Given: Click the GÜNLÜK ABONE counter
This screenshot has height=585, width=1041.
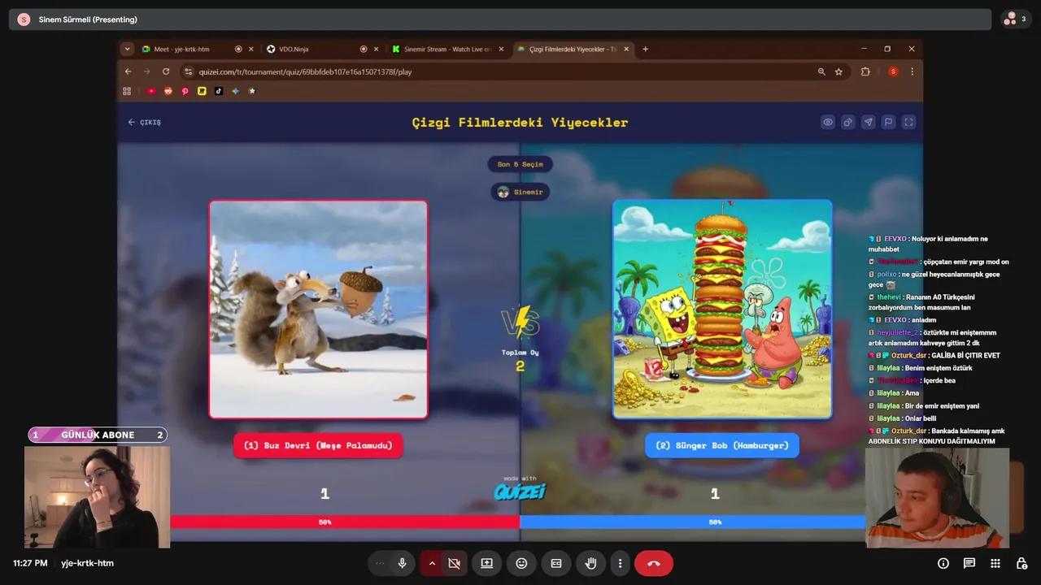Looking at the screenshot, I should (x=98, y=435).
